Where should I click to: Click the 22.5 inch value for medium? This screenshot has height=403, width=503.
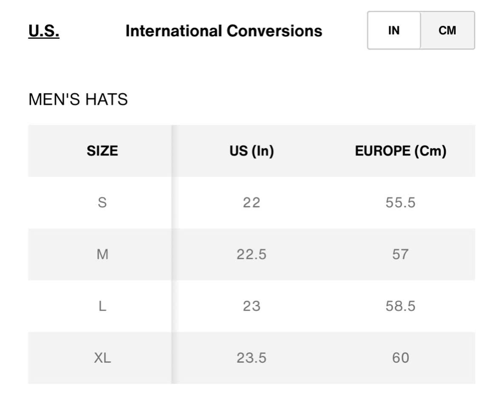click(x=251, y=254)
